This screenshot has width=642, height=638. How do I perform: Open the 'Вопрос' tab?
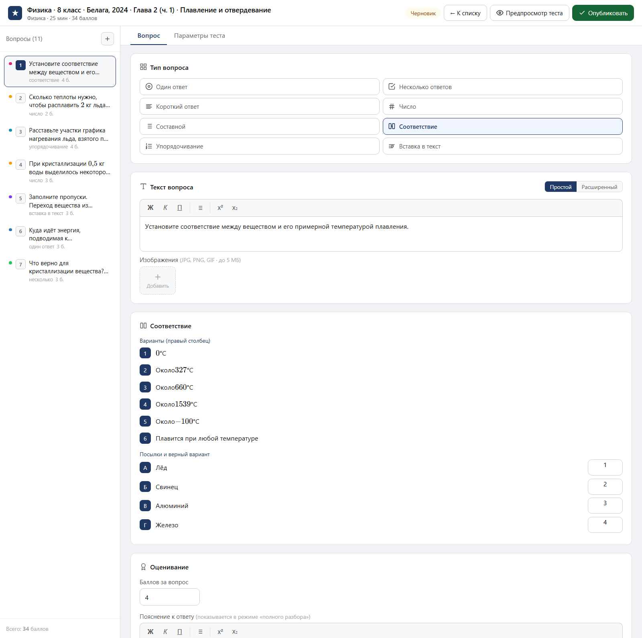pyautogui.click(x=149, y=36)
